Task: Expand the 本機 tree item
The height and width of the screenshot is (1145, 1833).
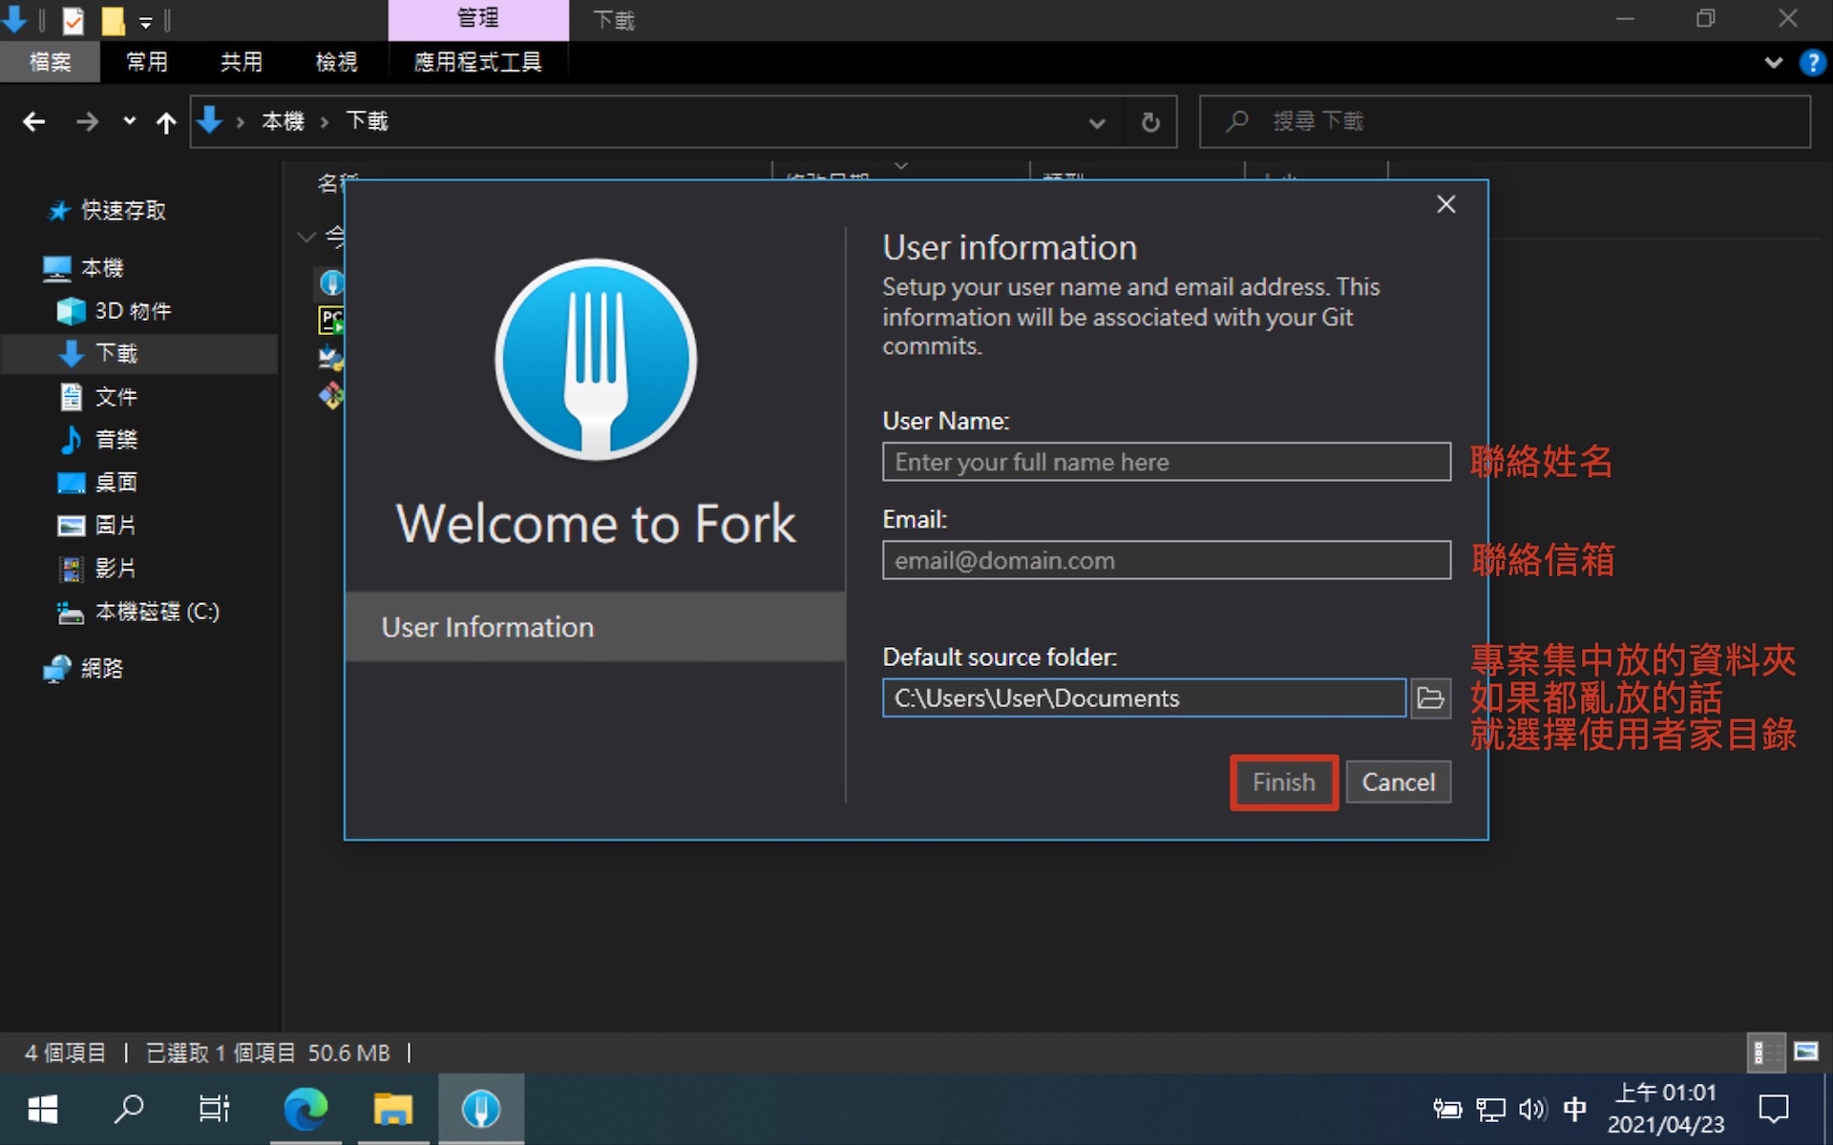Action: pyautogui.click(x=22, y=269)
